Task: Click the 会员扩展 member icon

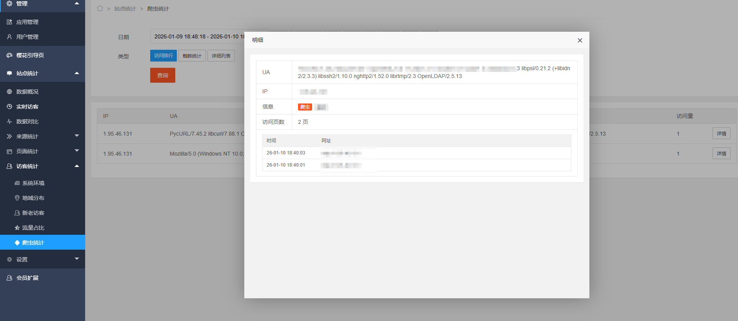Action: [9, 278]
